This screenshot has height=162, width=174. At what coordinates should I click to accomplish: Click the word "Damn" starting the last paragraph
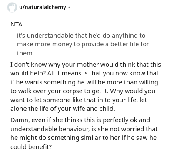[x=20, y=120]
